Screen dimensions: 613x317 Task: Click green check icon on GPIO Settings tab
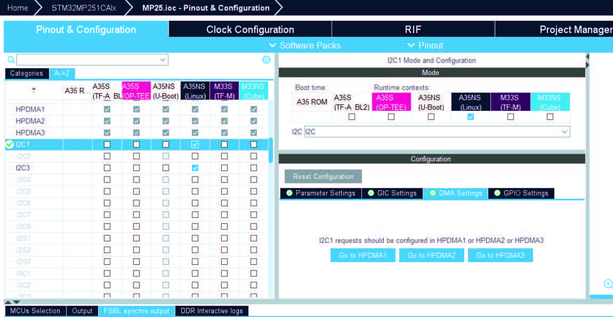(497, 193)
